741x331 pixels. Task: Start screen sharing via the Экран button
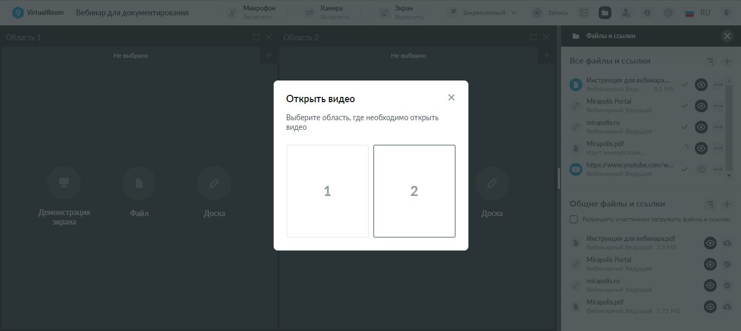[402, 13]
